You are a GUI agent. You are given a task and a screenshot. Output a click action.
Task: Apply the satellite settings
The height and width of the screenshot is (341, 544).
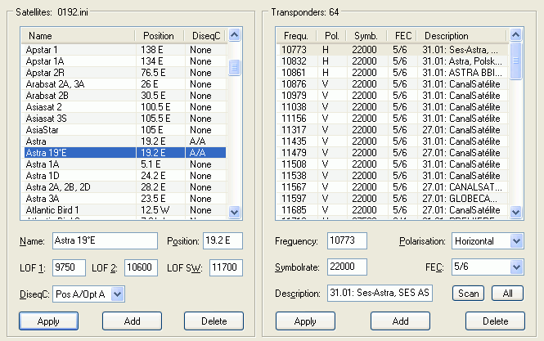48,321
